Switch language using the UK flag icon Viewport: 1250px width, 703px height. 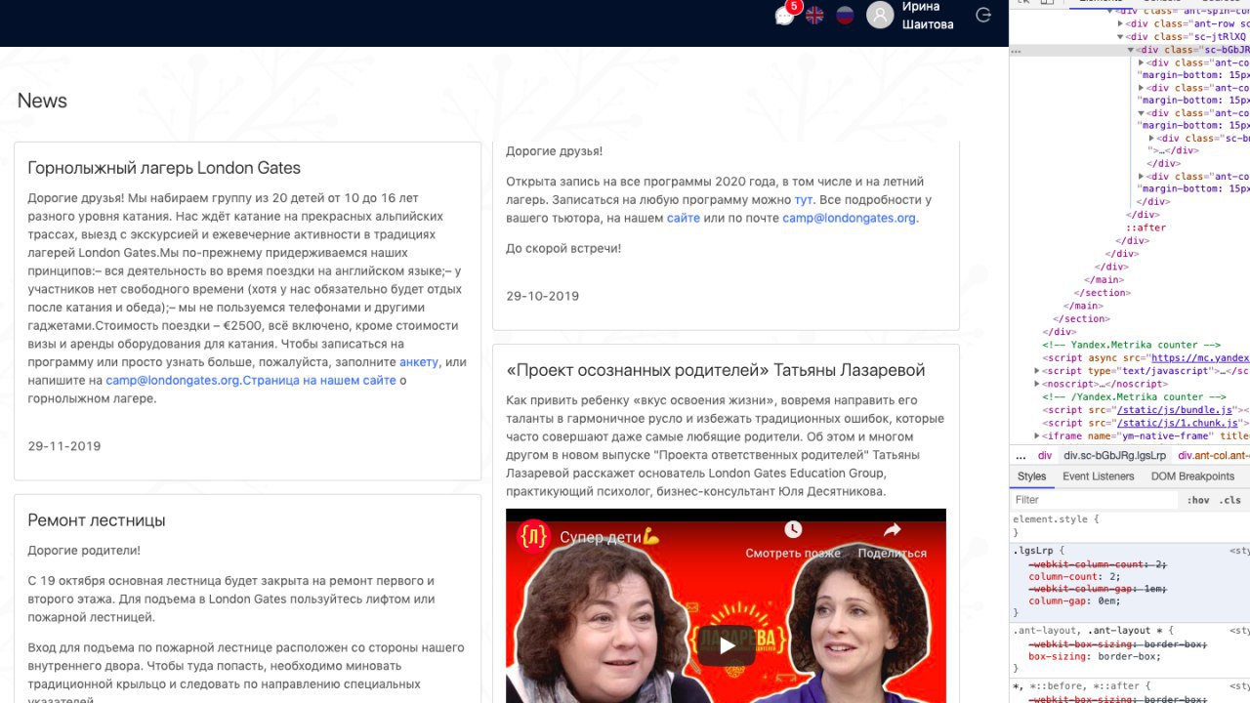[x=814, y=15]
